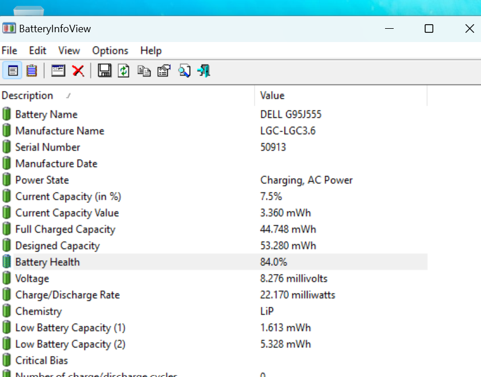Viewport: 481px width, 377px height.
Task: Click the Show Battery Information toolbar icon
Action: point(13,71)
